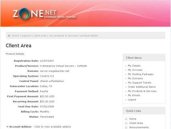The width and height of the screenshot is (171, 129).
Task: Click icon beside Announcements quick link
Action: click(x=126, y=127)
